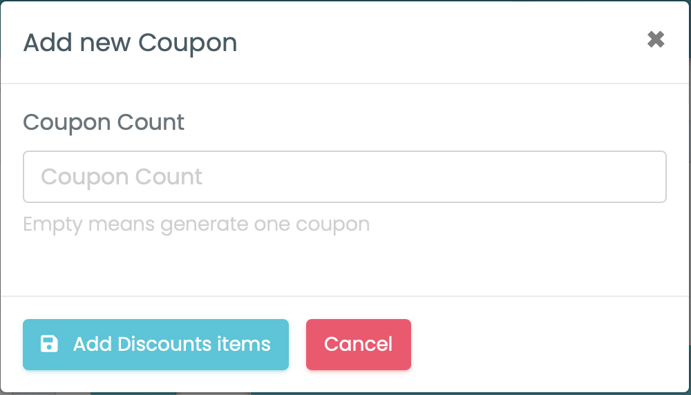The height and width of the screenshot is (395, 691).
Task: Click the word 'Count' in the field label
Action: pyautogui.click(x=151, y=122)
